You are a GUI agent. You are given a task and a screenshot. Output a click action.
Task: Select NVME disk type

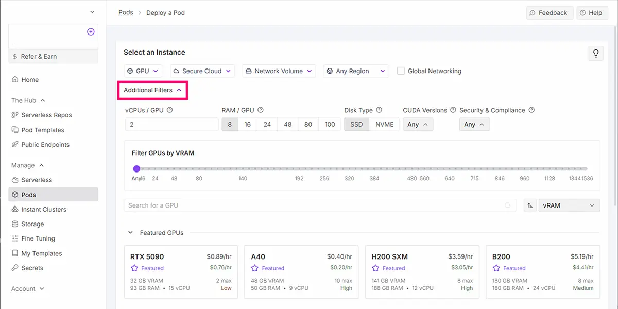tap(384, 125)
